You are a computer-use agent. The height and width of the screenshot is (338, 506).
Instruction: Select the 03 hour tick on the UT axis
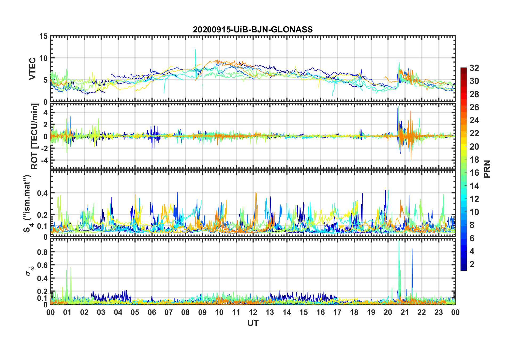tap(101, 312)
